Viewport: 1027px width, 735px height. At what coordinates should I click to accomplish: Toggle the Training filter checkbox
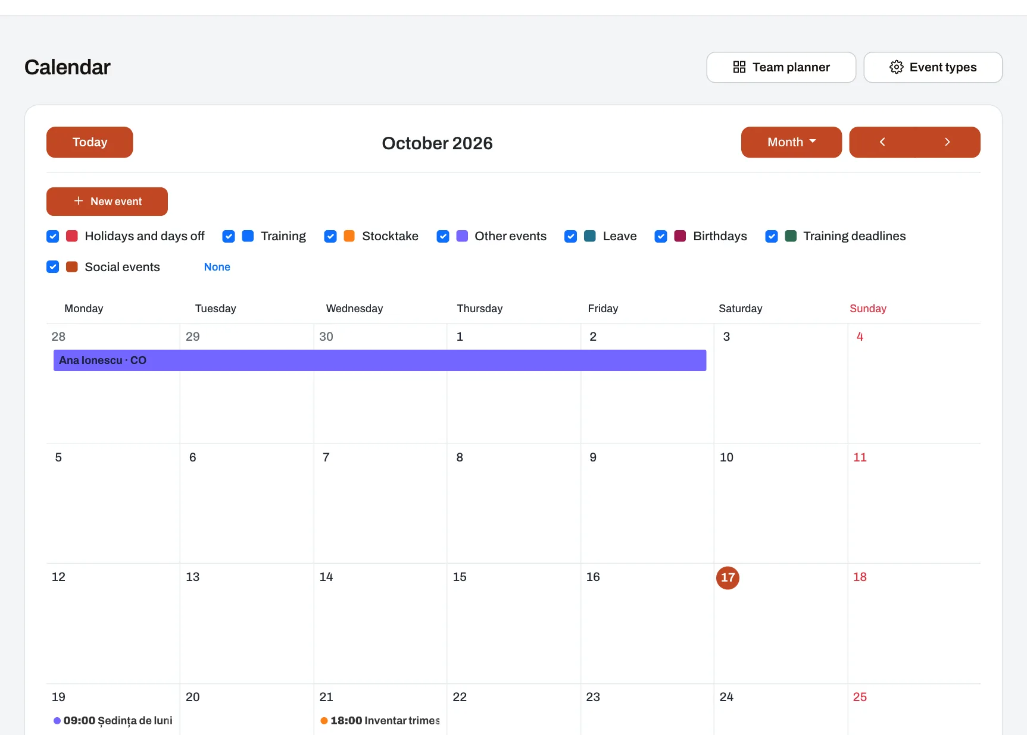click(x=229, y=236)
